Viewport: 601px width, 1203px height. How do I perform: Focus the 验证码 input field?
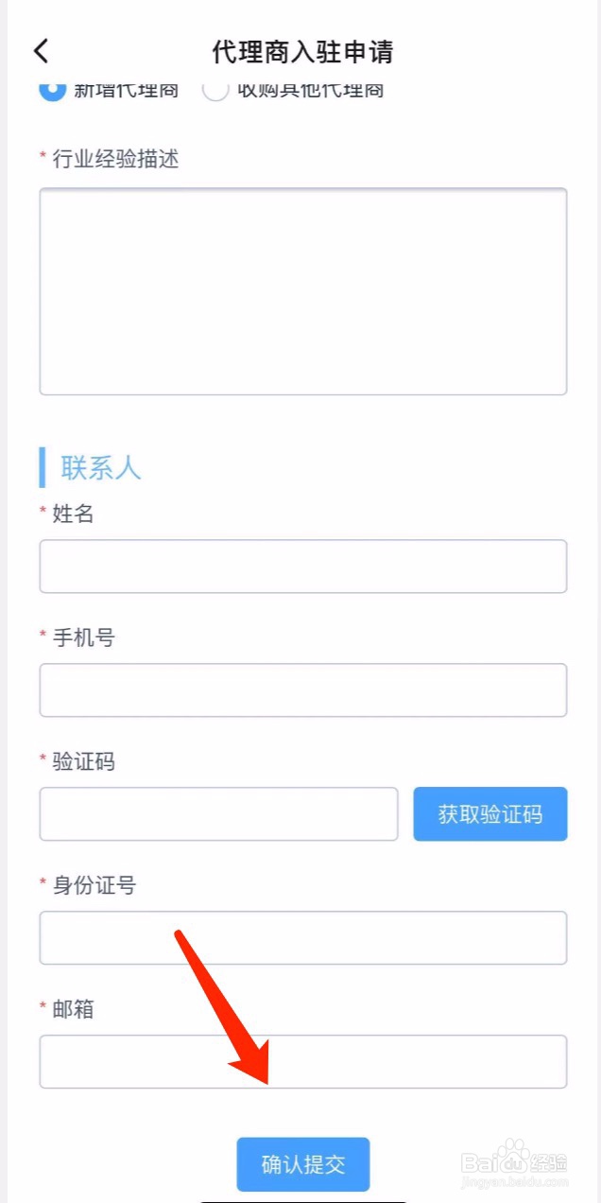(x=218, y=814)
